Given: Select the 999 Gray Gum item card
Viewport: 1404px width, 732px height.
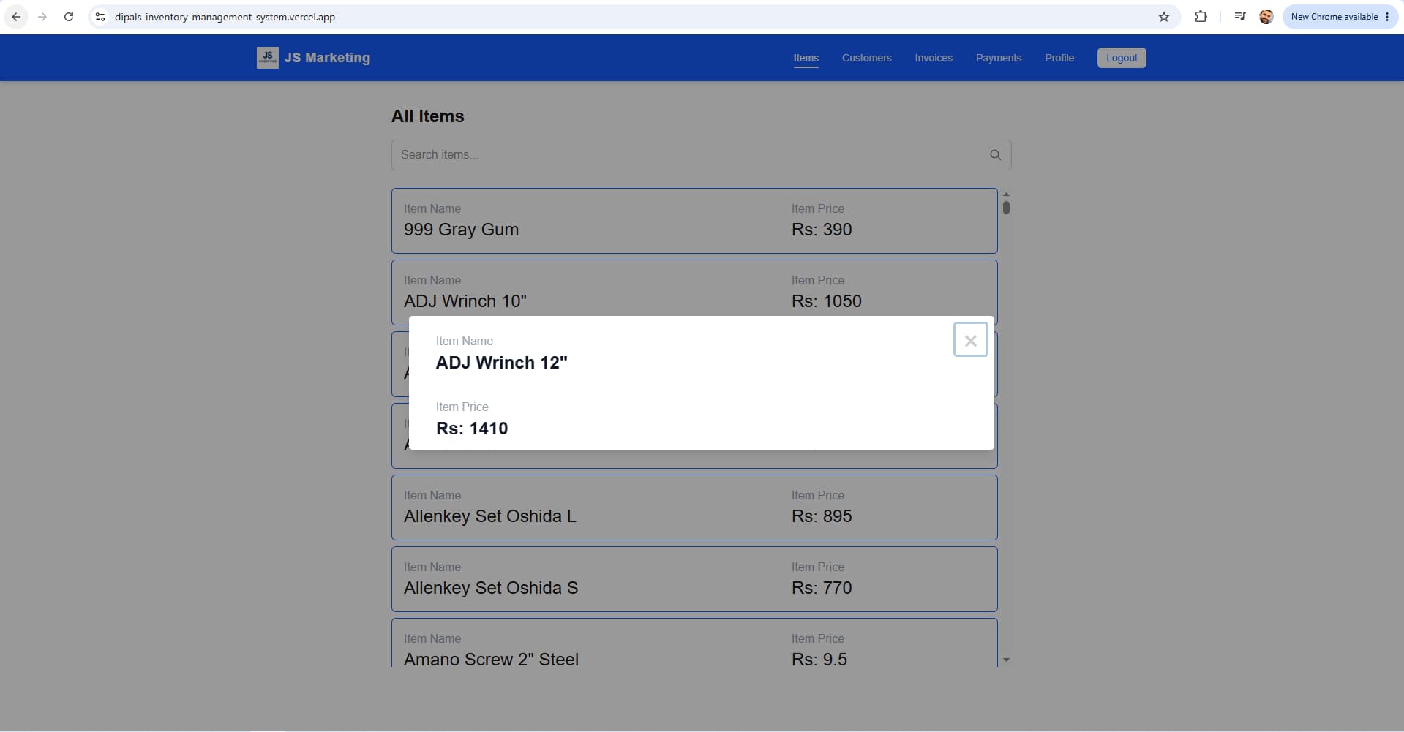Looking at the screenshot, I should (x=694, y=221).
